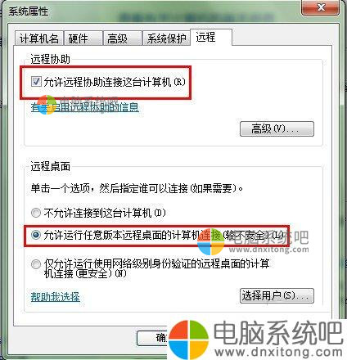Screen dimensions: 347x360
Task: Click the 系统属性 title bar
Action: tap(153, 11)
